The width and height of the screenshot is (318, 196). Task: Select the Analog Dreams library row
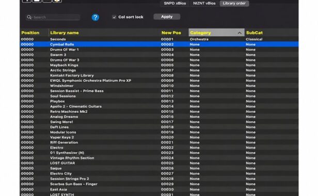pos(159,117)
